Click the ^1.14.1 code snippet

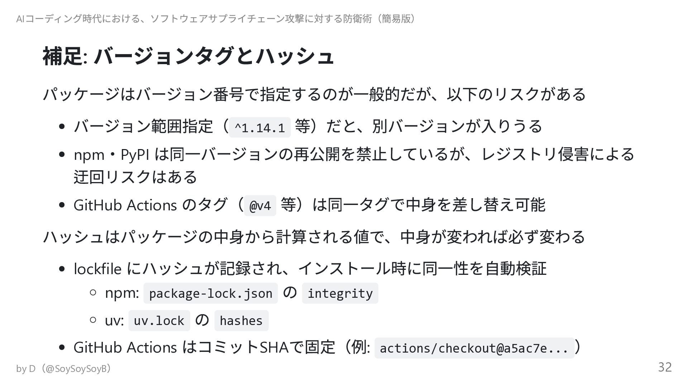pyautogui.click(x=259, y=127)
